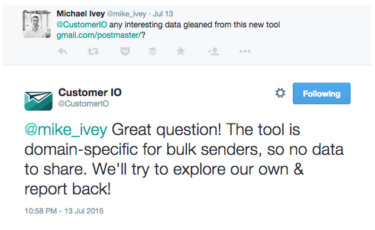Open Michael Ivey's profile photo
Image resolution: width=375 pixels, height=230 pixels.
point(37,24)
